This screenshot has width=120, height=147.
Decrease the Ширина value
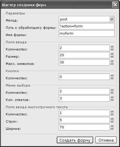coord(112,129)
